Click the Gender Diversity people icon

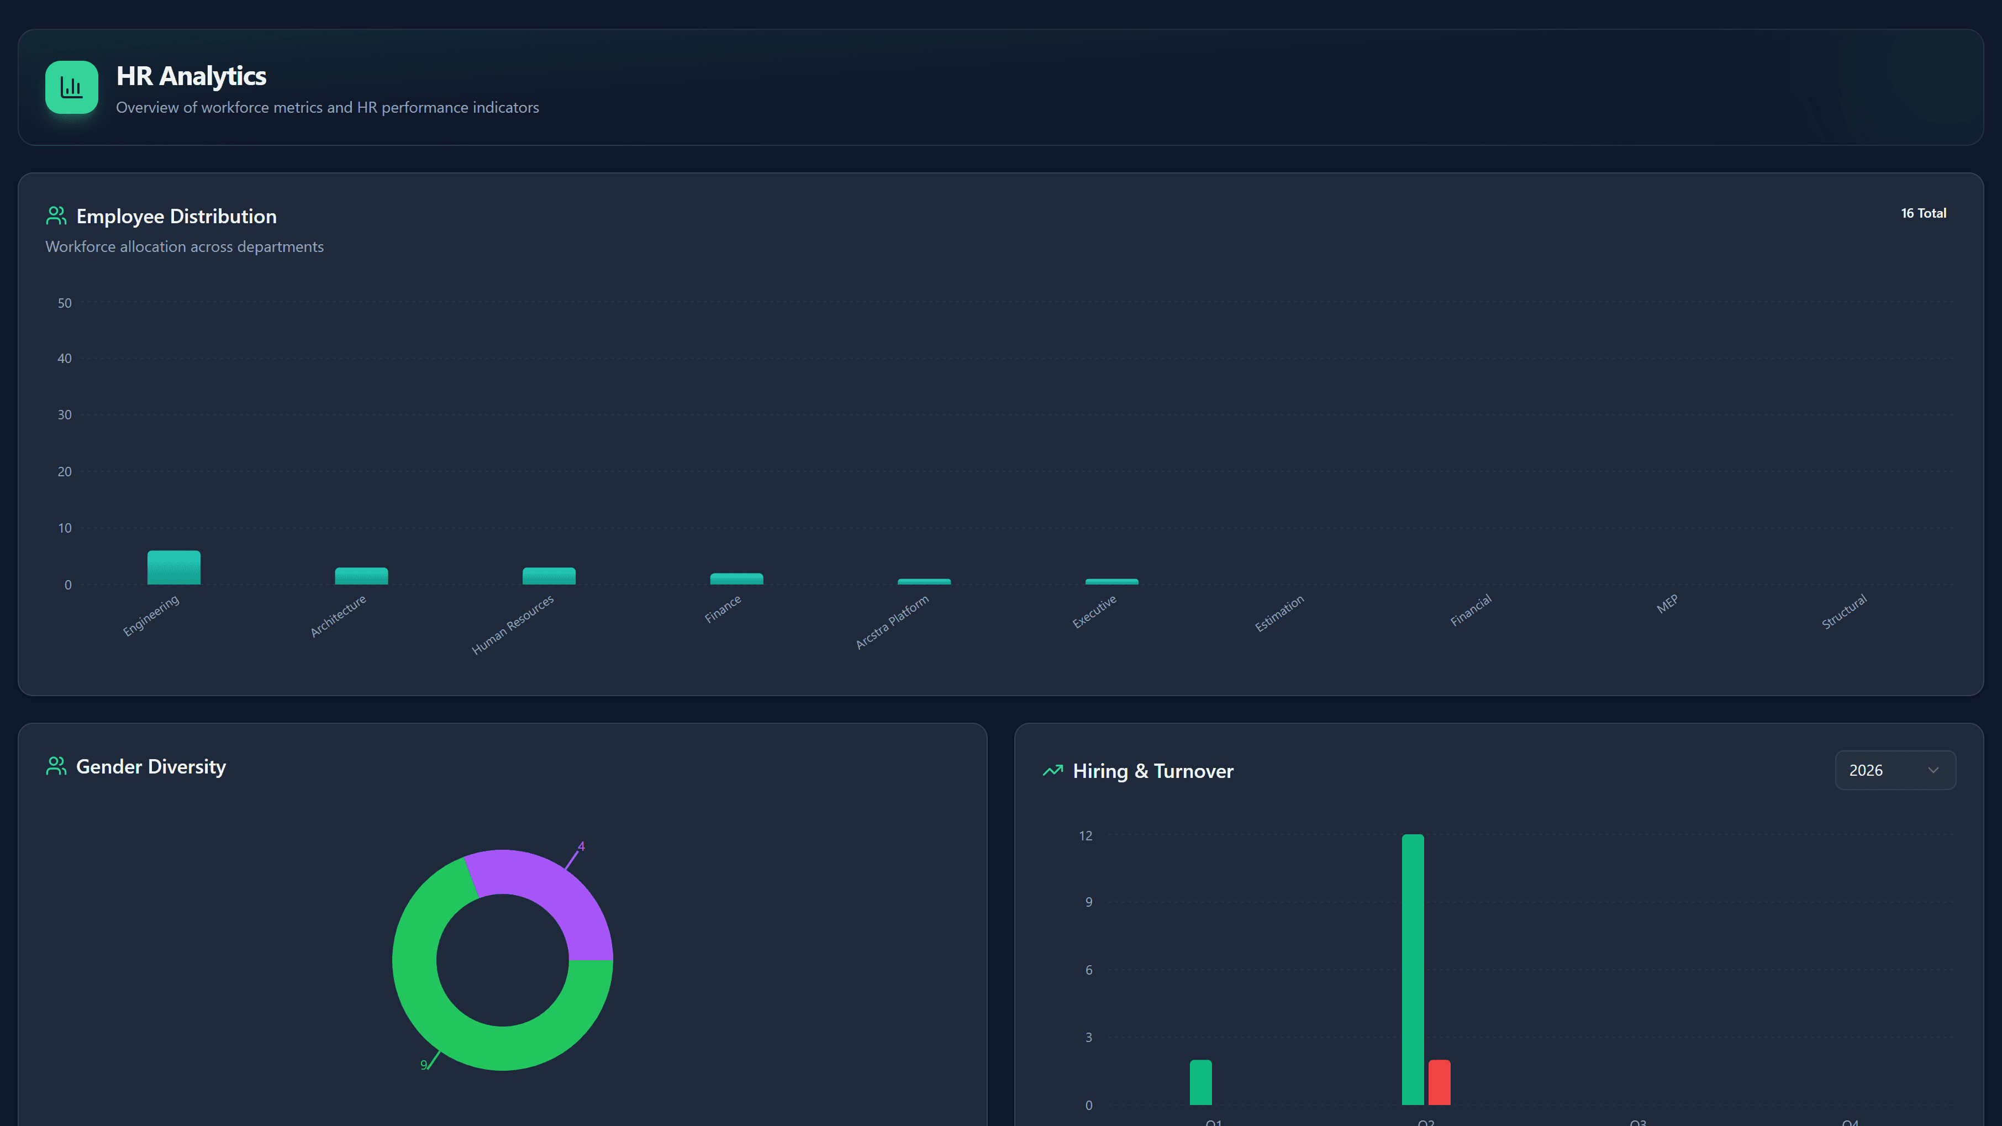(56, 766)
